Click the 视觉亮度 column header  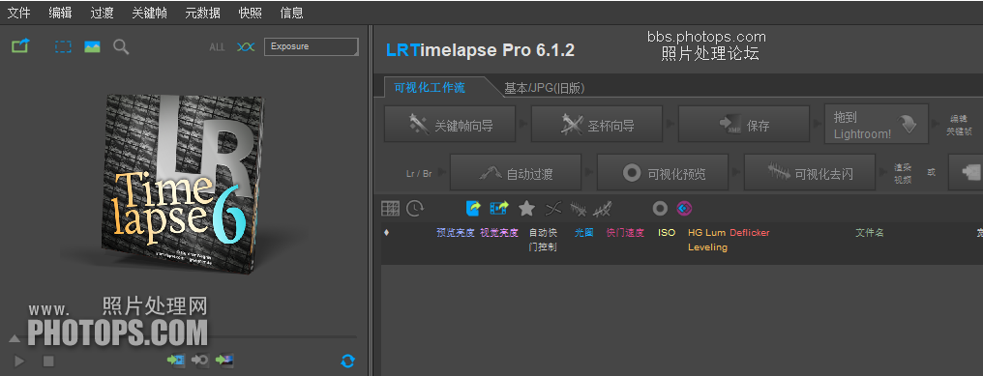click(499, 233)
